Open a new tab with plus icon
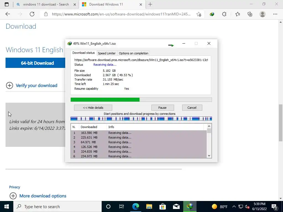The height and width of the screenshot is (212, 283). click(150, 4)
